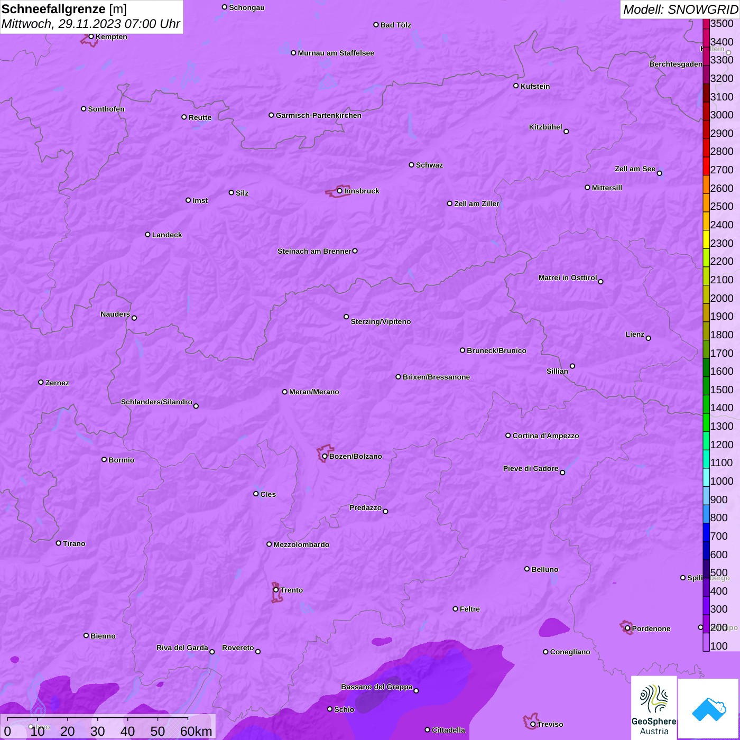Viewport: 740px width, 740px height.
Task: Click the blue cloud house logo
Action: coord(709,709)
